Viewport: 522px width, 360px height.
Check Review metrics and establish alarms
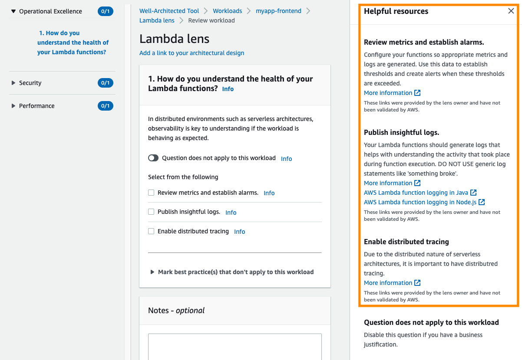point(151,193)
